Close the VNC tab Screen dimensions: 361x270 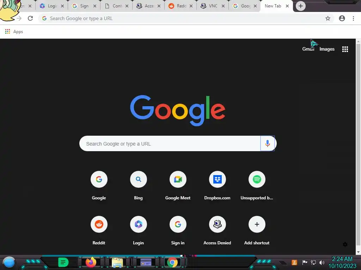click(x=223, y=6)
